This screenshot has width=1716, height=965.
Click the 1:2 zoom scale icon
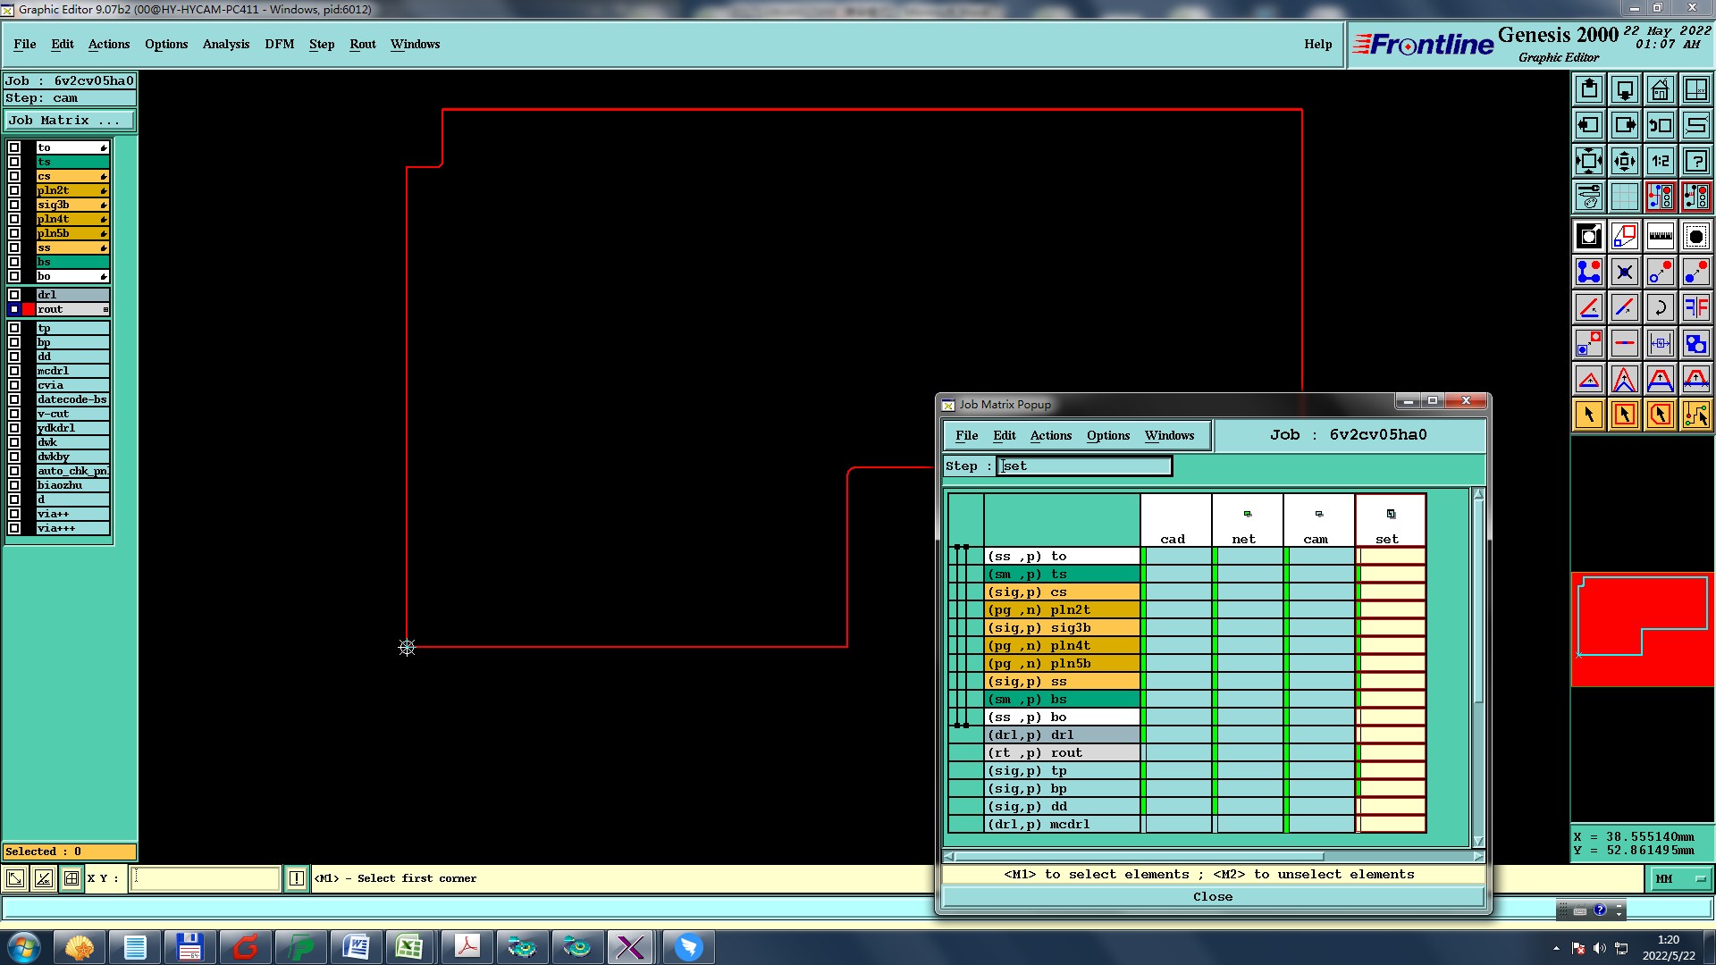point(1660,161)
